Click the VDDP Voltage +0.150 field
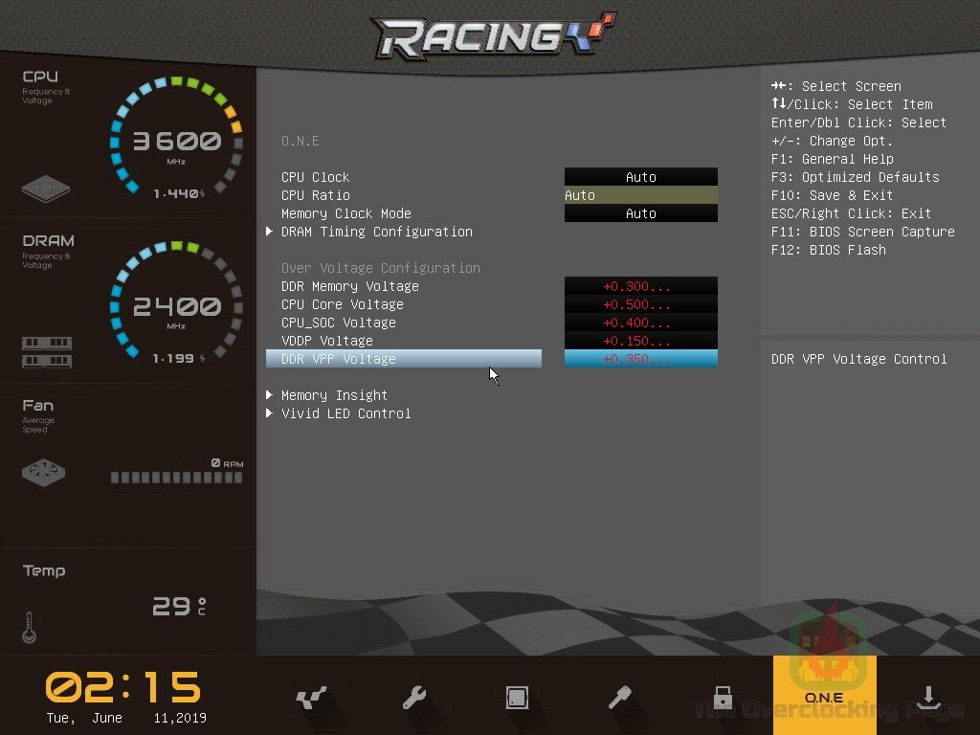Image resolution: width=980 pixels, height=735 pixels. (640, 341)
